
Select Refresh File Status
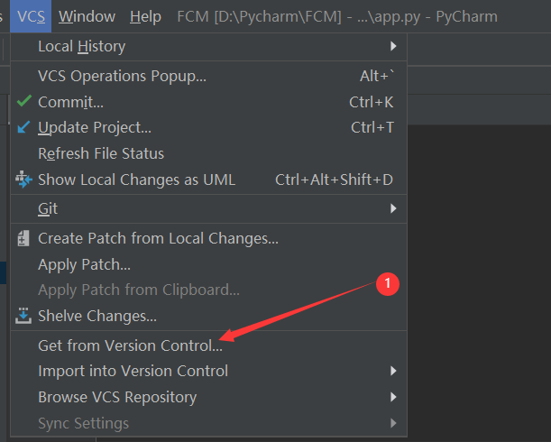[101, 153]
